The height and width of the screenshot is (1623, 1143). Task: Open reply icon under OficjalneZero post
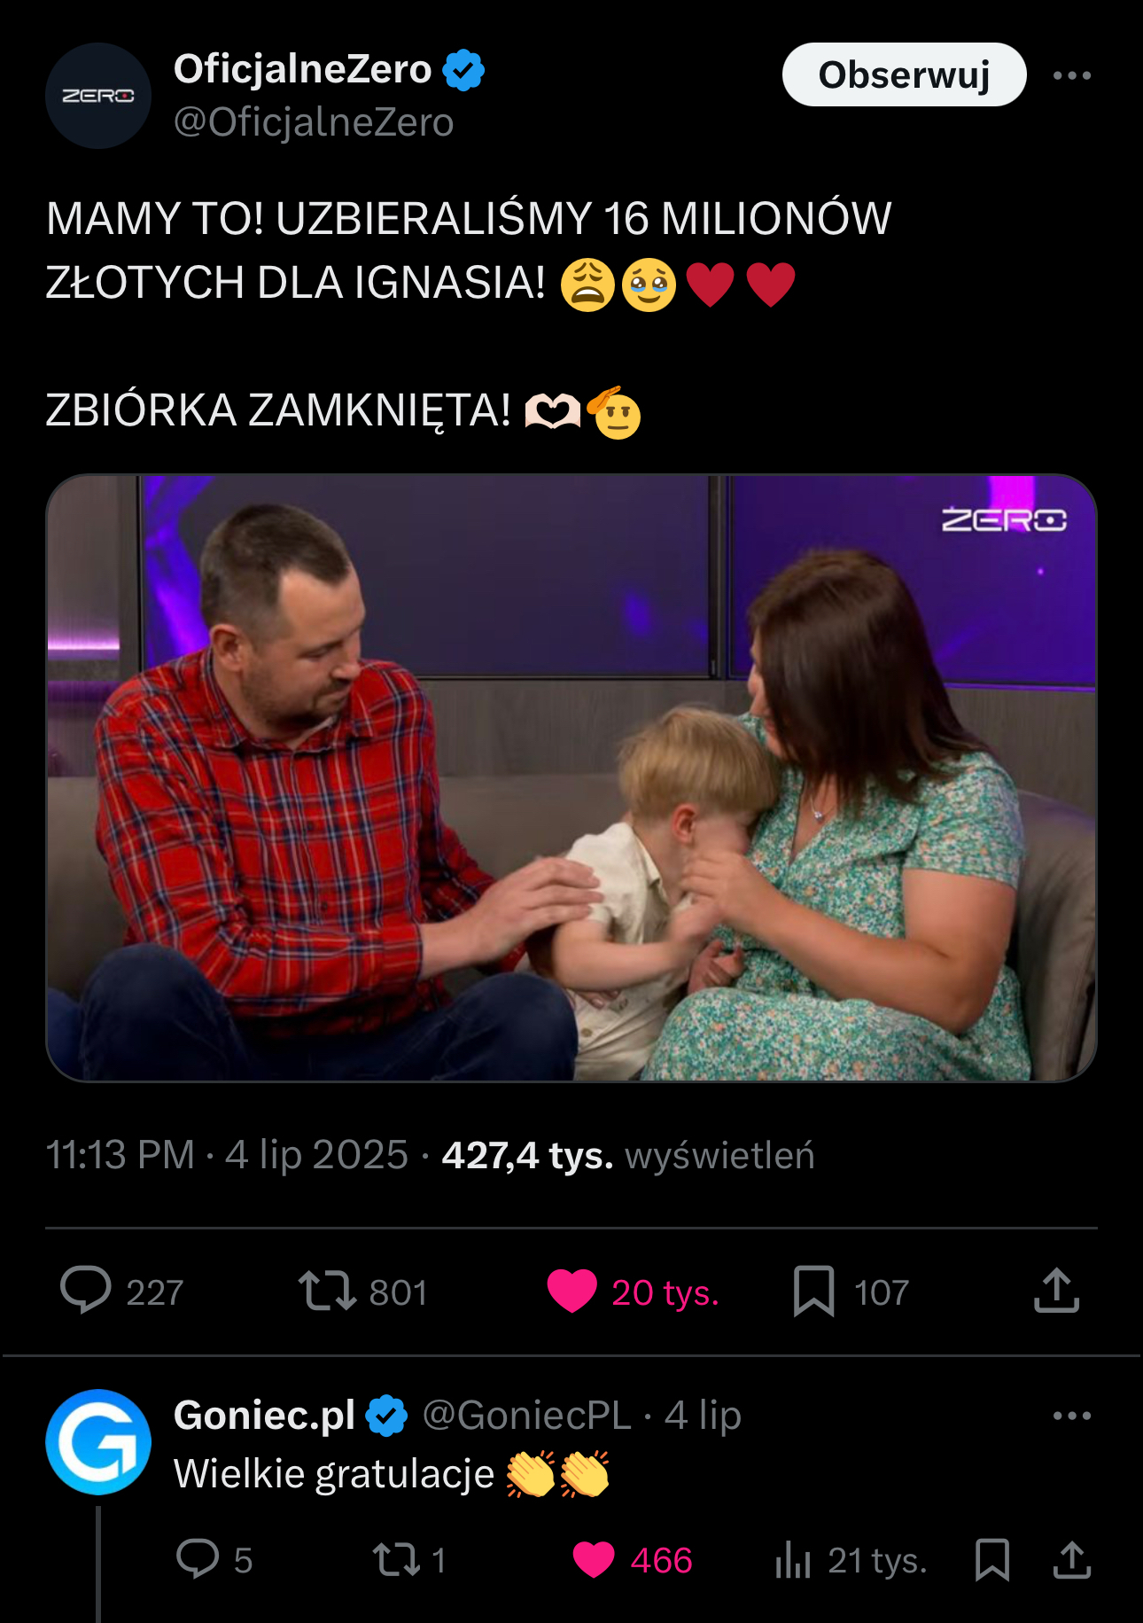[86, 1291]
